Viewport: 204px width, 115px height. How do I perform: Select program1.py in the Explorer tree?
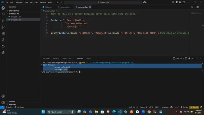[x=23, y=17]
